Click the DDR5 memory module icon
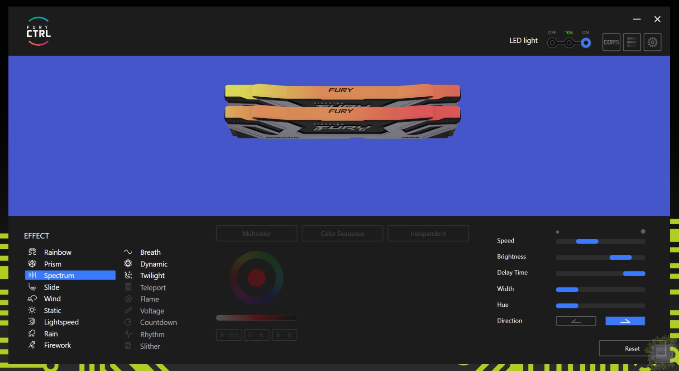Viewport: 679px width, 371px height. [611, 42]
